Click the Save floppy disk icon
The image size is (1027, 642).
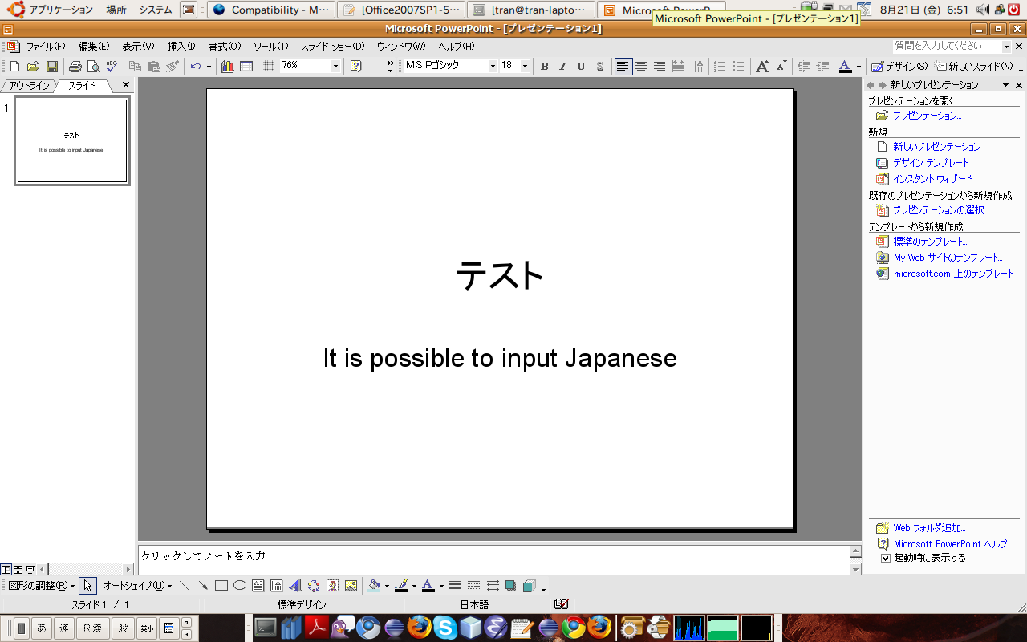click(x=51, y=67)
